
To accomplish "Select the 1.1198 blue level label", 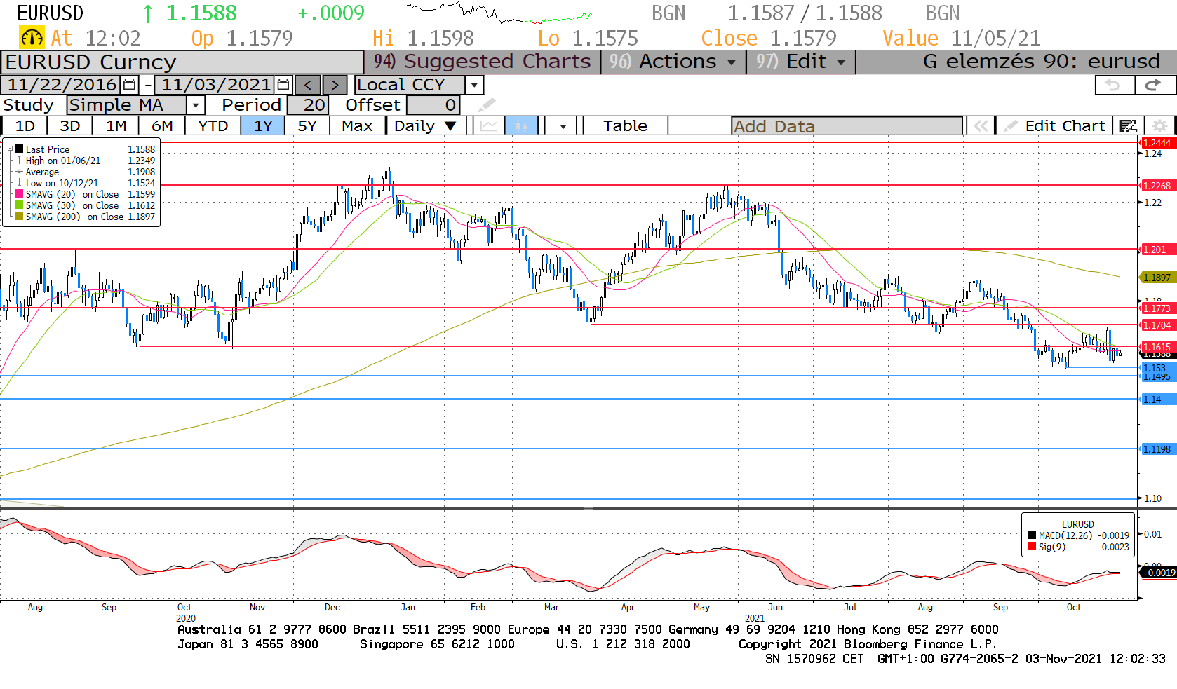I will [x=1157, y=449].
